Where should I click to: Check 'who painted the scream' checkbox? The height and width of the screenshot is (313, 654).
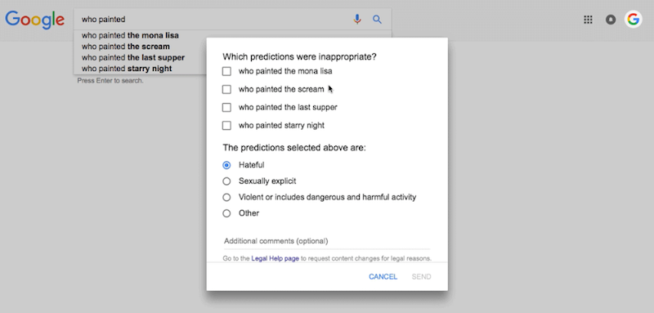226,89
